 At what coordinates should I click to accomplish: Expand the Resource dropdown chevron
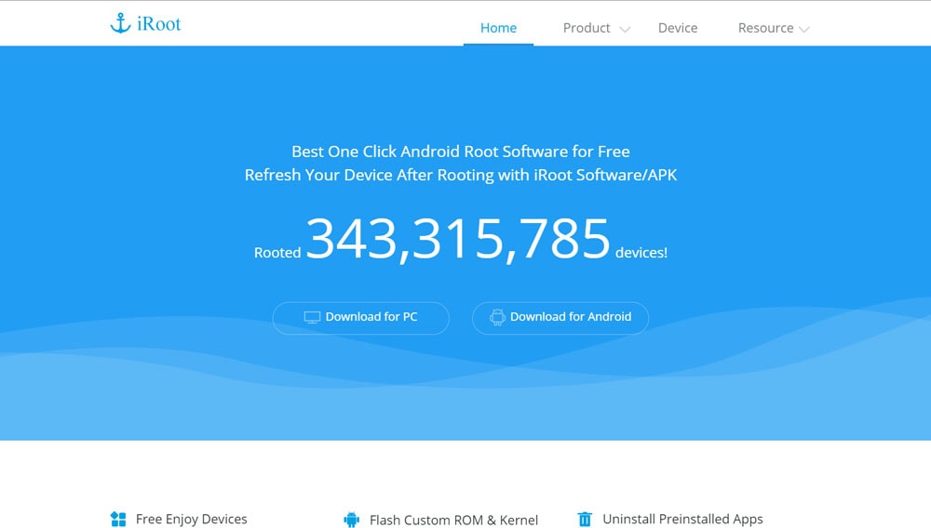point(804,29)
